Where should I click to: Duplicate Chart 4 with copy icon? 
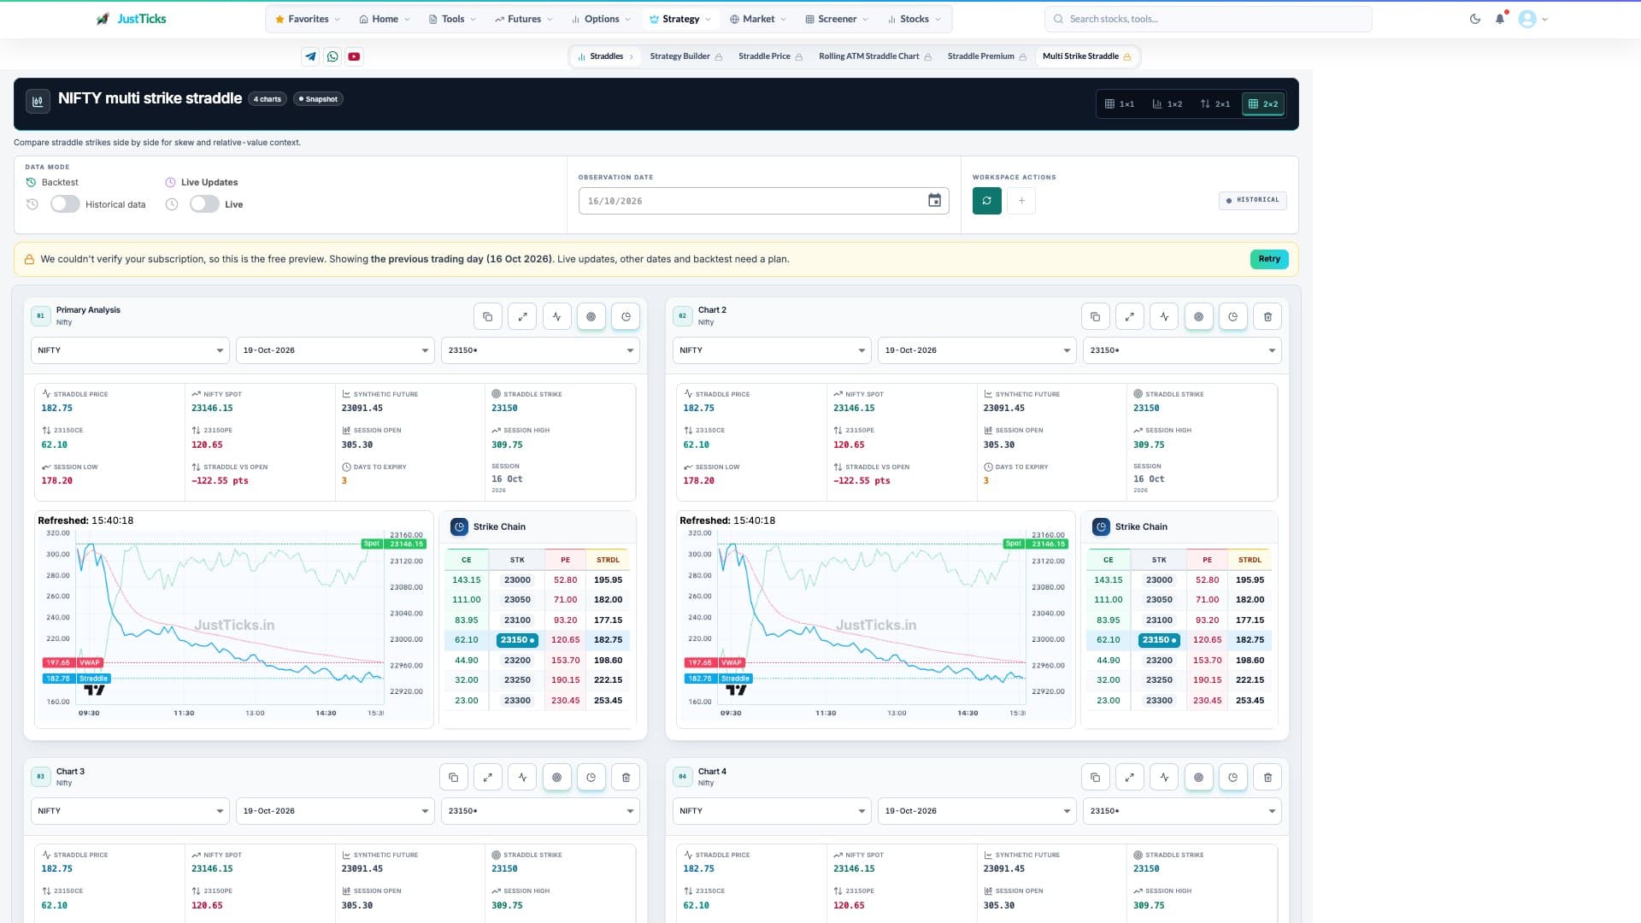tap(1096, 777)
